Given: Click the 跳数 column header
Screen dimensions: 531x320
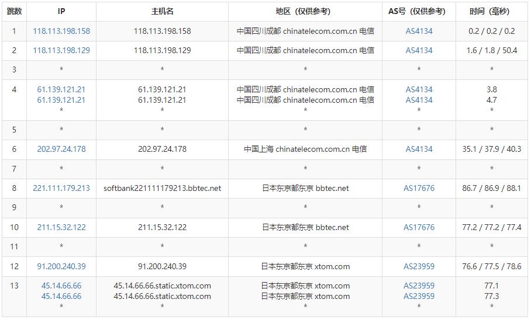Looking at the screenshot, I should coord(14,12).
